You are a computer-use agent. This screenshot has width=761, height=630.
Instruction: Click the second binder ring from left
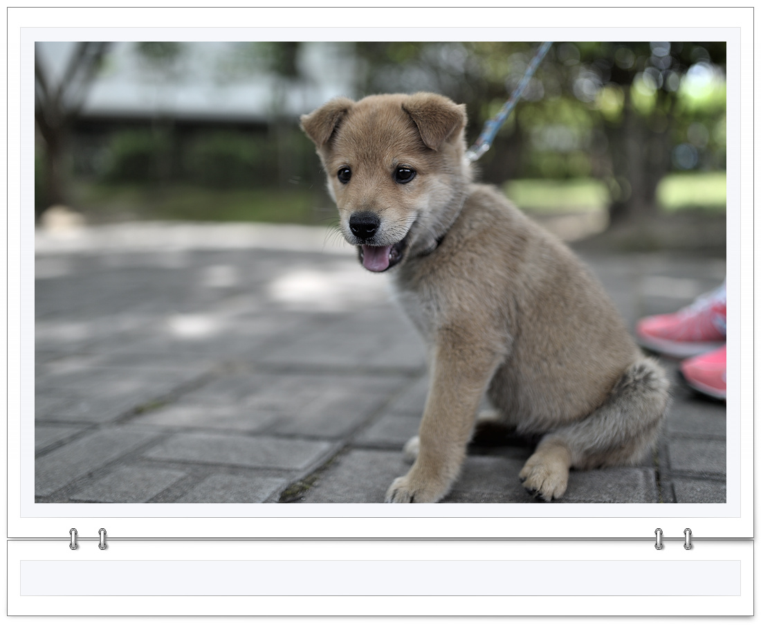coord(102,539)
